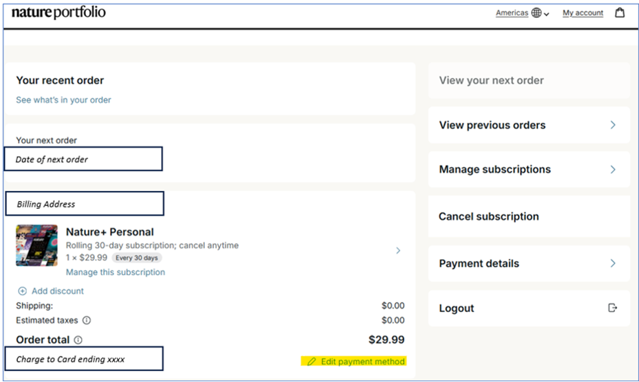This screenshot has width=639, height=382.
Task: Select the Your next order label
Action: coord(47,140)
